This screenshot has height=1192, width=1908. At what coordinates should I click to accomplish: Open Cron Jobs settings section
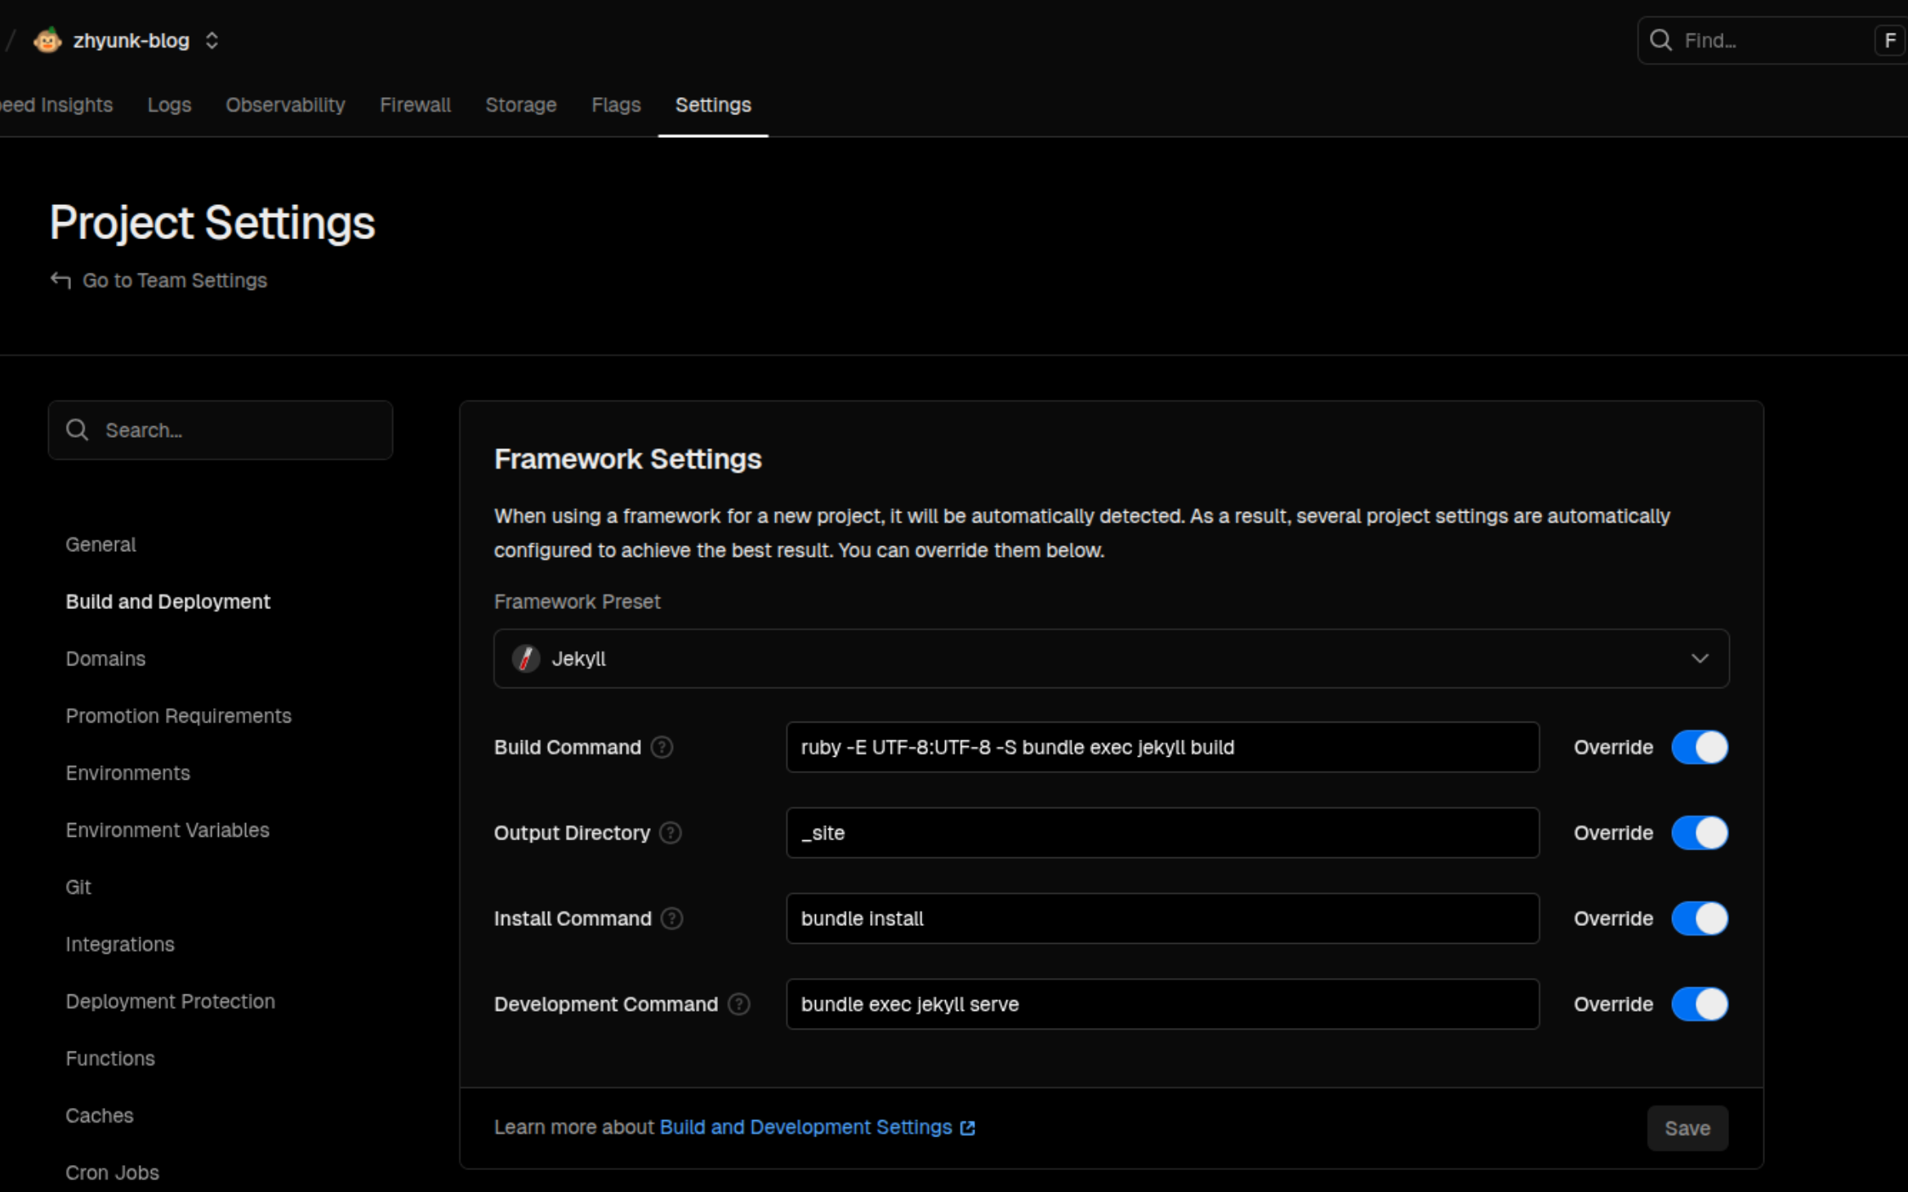(x=112, y=1173)
